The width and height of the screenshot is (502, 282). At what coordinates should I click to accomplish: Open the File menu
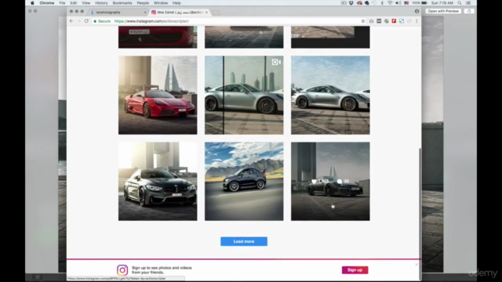[62, 3]
